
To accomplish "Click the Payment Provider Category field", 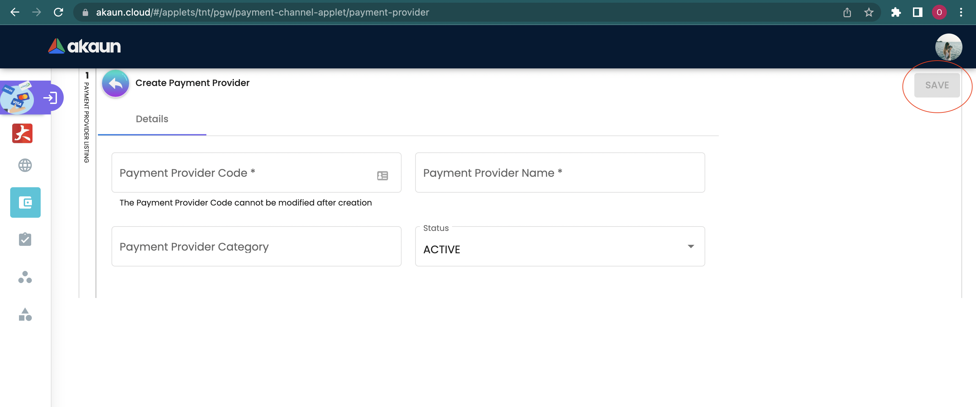I will (x=256, y=247).
